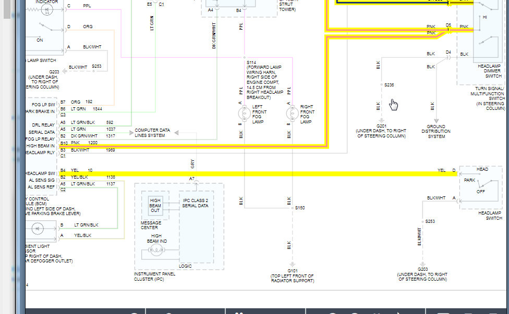
Task: Click the D4 connector label on BLK wire
Action: 449,52
